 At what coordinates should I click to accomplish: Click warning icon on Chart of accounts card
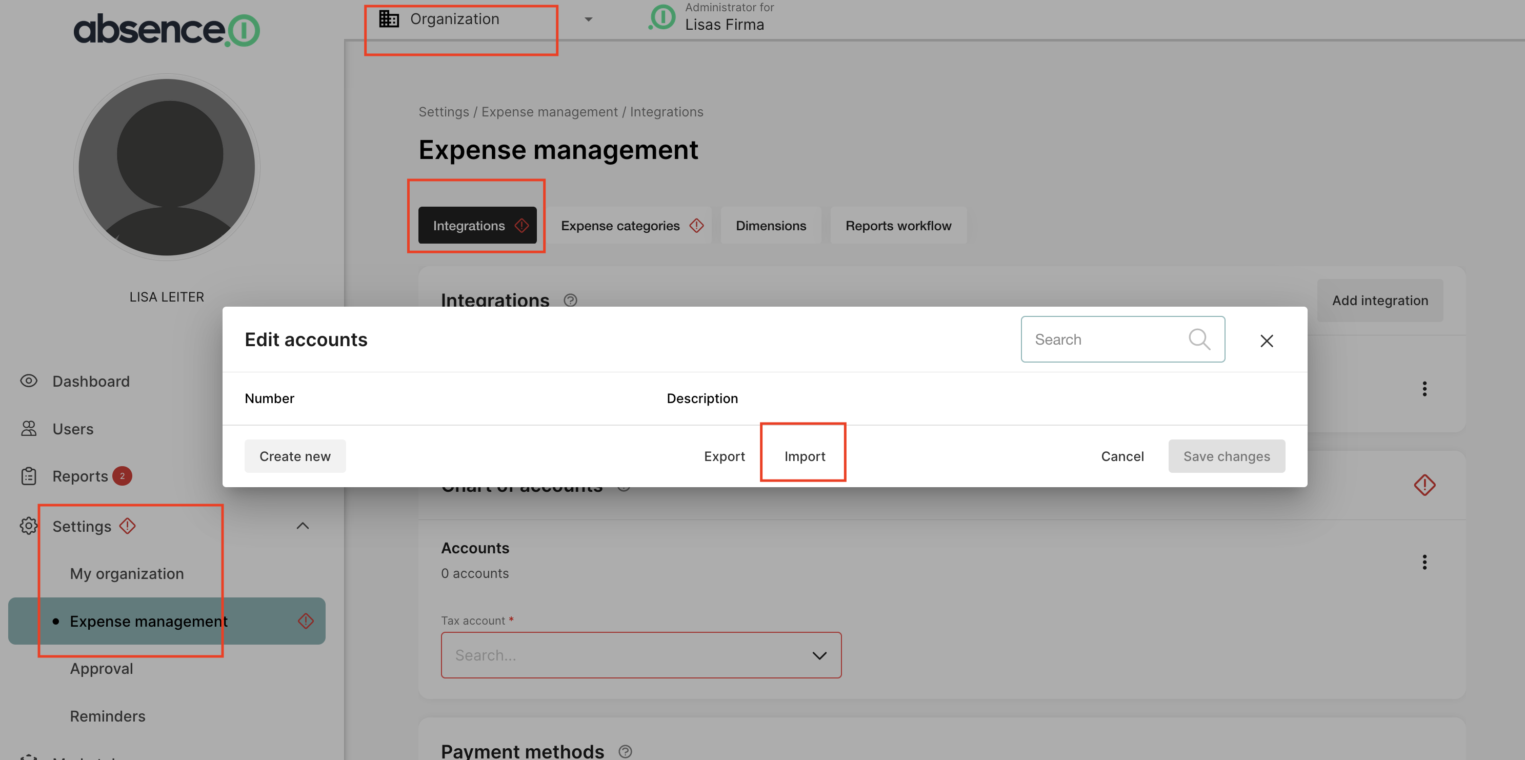point(1424,485)
